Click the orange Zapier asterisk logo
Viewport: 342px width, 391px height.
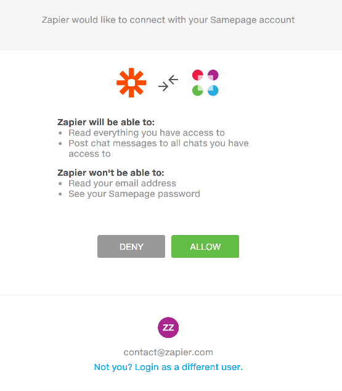pyautogui.click(x=131, y=83)
